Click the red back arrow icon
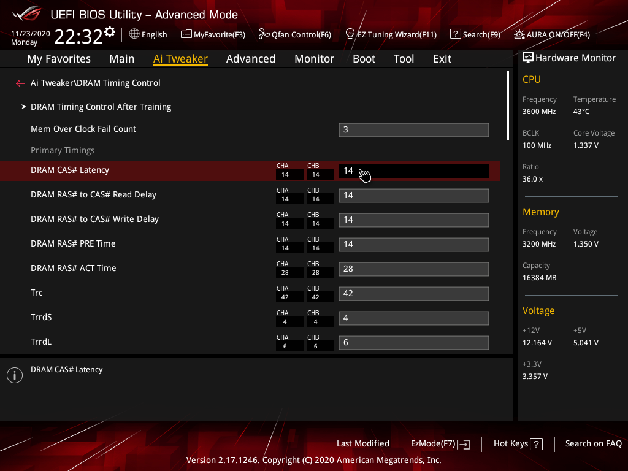The width and height of the screenshot is (628, 471). coord(20,83)
